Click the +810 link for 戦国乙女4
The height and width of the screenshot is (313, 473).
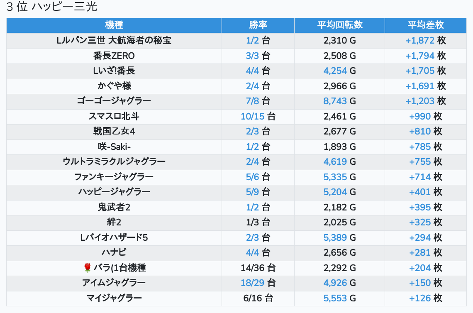point(420,132)
